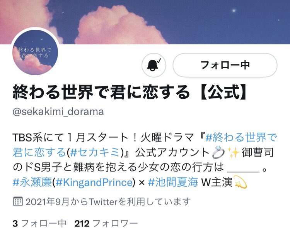Click the shooting star emoji after W主演
Screen dimensions: 290x243
[241, 182]
